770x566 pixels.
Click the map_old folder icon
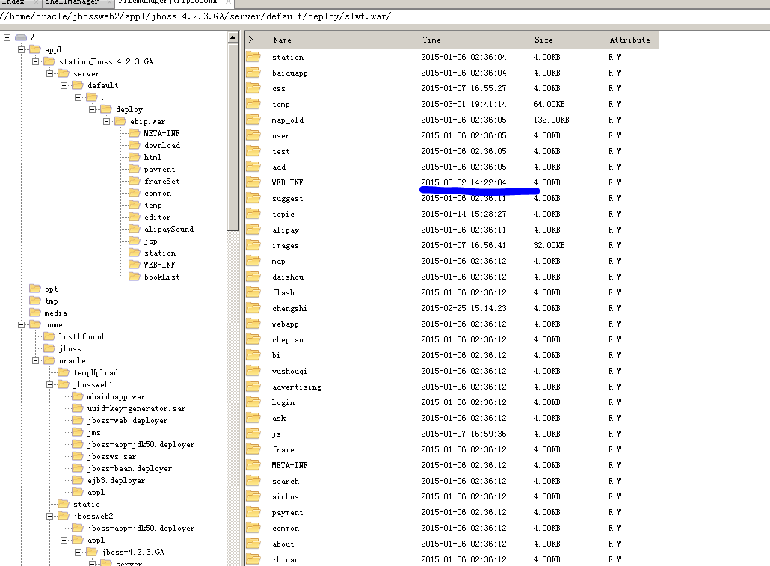(x=253, y=120)
